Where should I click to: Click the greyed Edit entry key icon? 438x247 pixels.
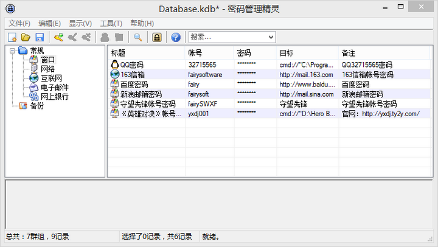point(72,37)
